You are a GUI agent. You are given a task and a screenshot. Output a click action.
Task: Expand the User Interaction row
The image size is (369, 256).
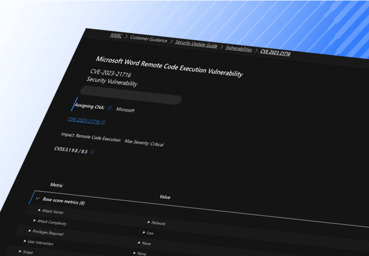click(25, 241)
